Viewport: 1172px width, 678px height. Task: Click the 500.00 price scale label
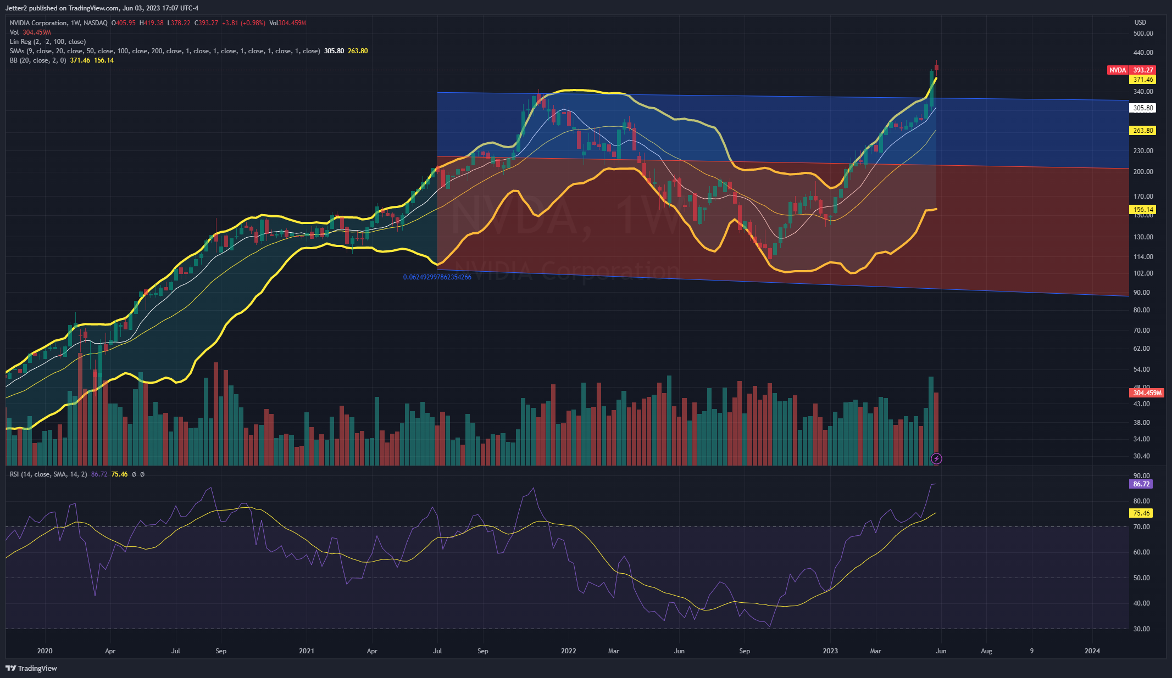[x=1143, y=33]
